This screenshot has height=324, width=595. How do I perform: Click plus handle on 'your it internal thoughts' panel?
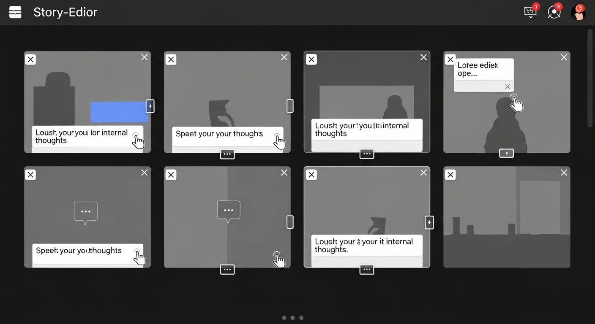[x=429, y=222]
